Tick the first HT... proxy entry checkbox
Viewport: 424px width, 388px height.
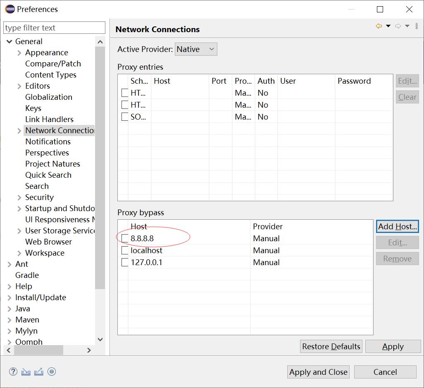click(125, 93)
